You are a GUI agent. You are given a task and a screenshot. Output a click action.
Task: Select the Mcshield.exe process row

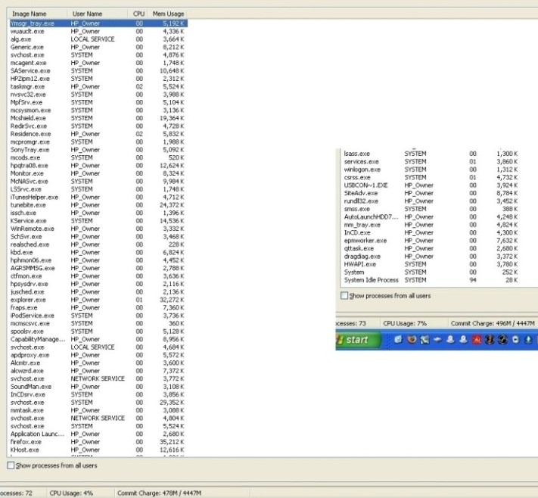click(28, 118)
